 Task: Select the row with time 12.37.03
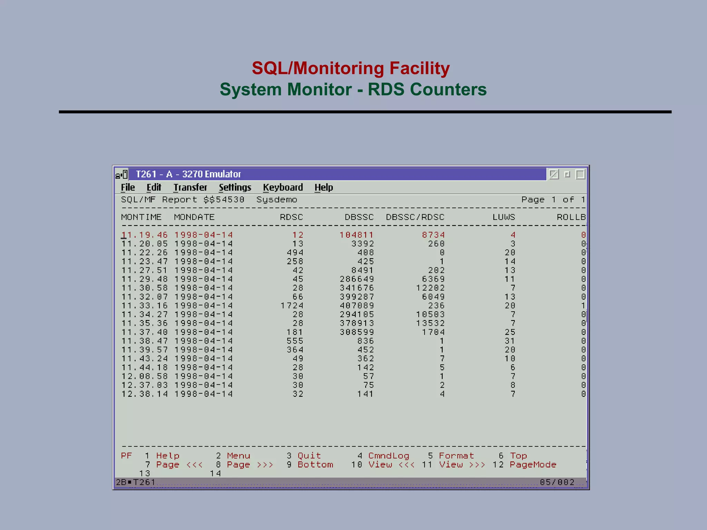coord(353,385)
